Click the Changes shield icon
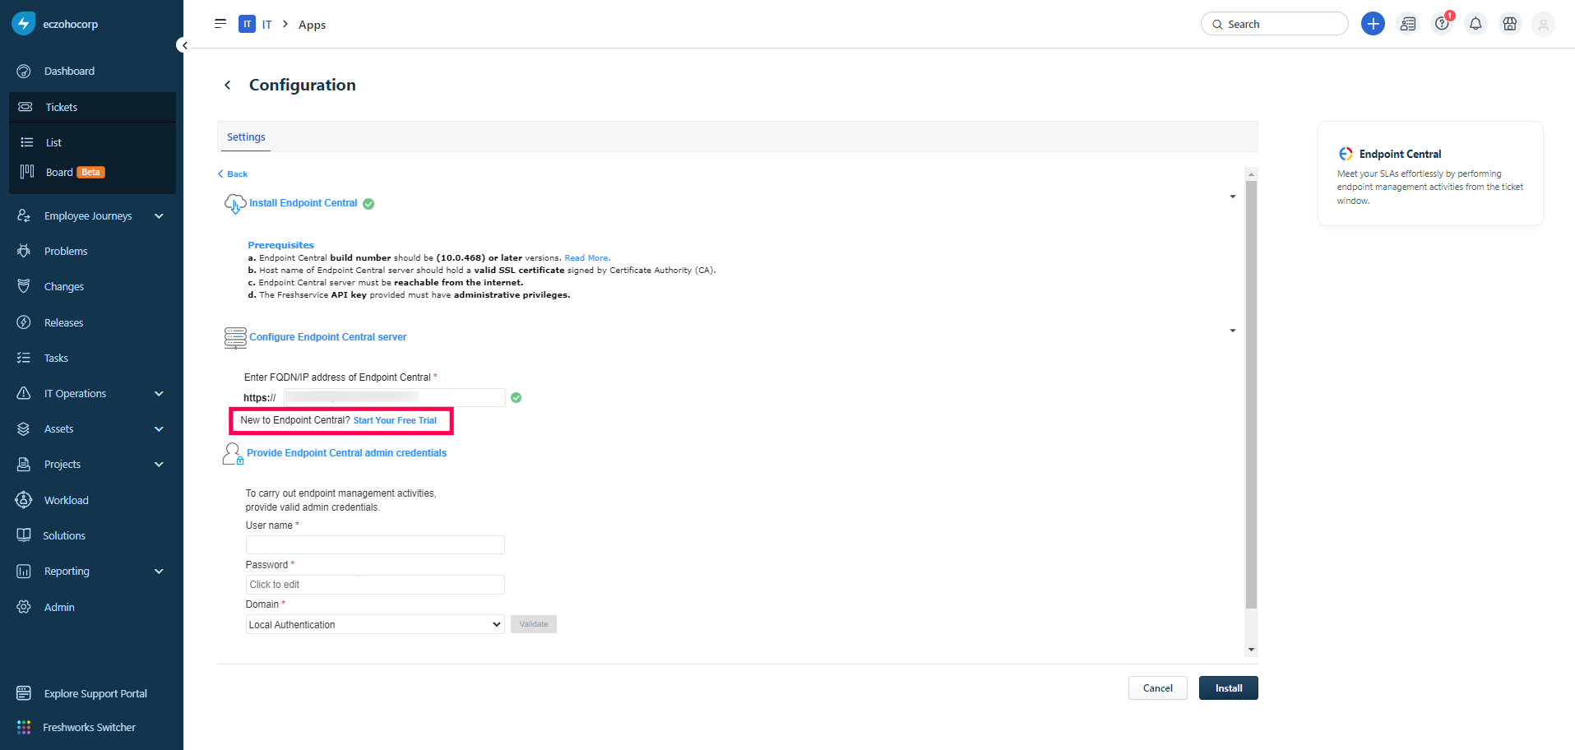The width and height of the screenshot is (1575, 750). click(24, 286)
